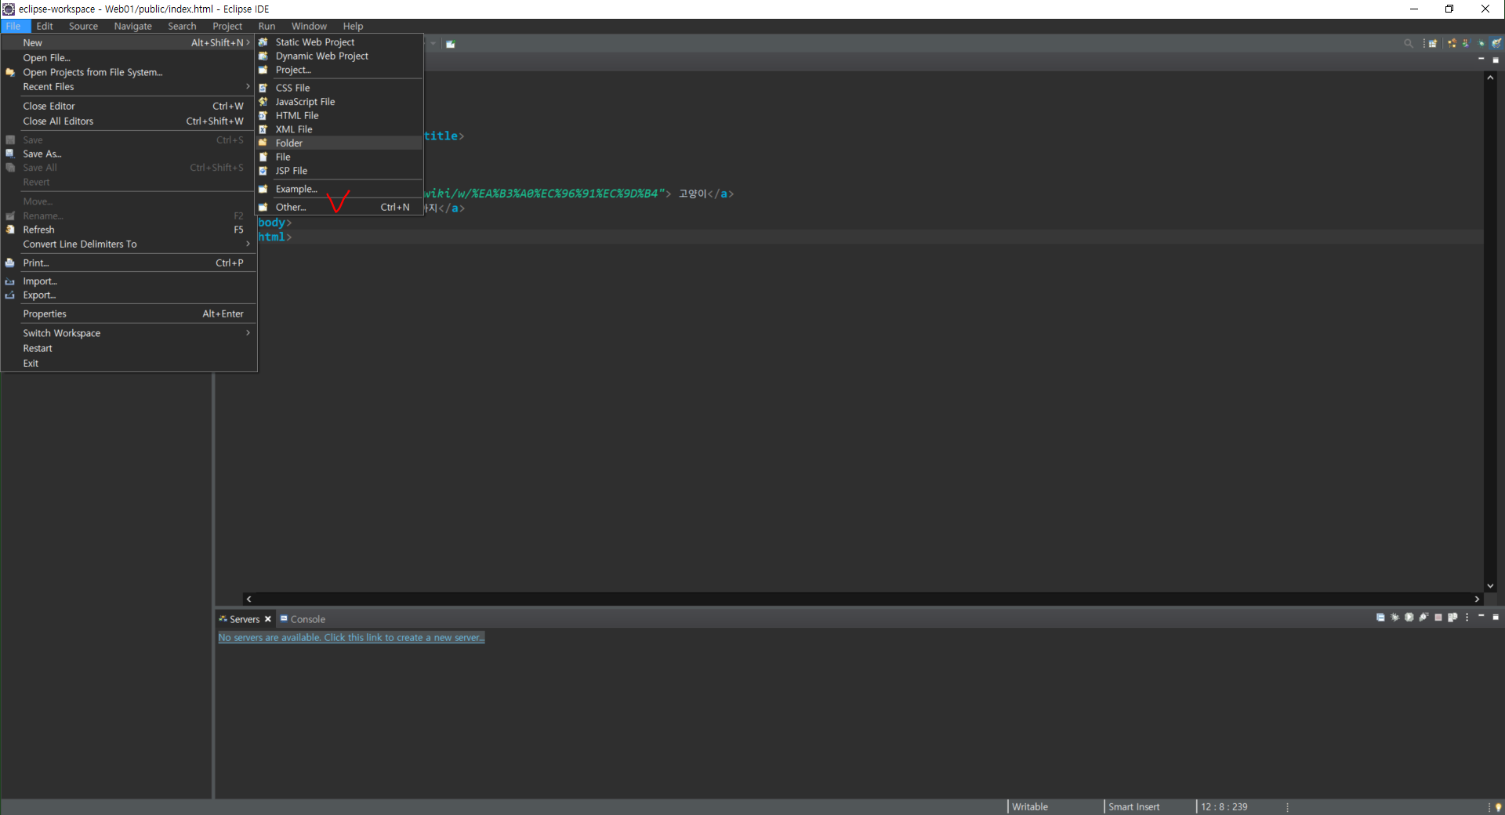Click the Start the server play icon

coord(1409,618)
